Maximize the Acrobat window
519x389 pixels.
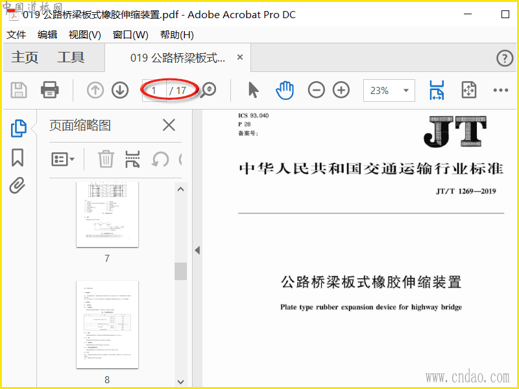(505, 14)
